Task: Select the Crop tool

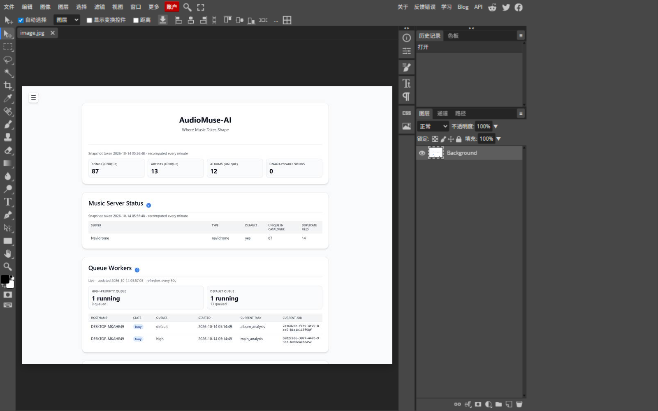Action: pyautogui.click(x=8, y=85)
